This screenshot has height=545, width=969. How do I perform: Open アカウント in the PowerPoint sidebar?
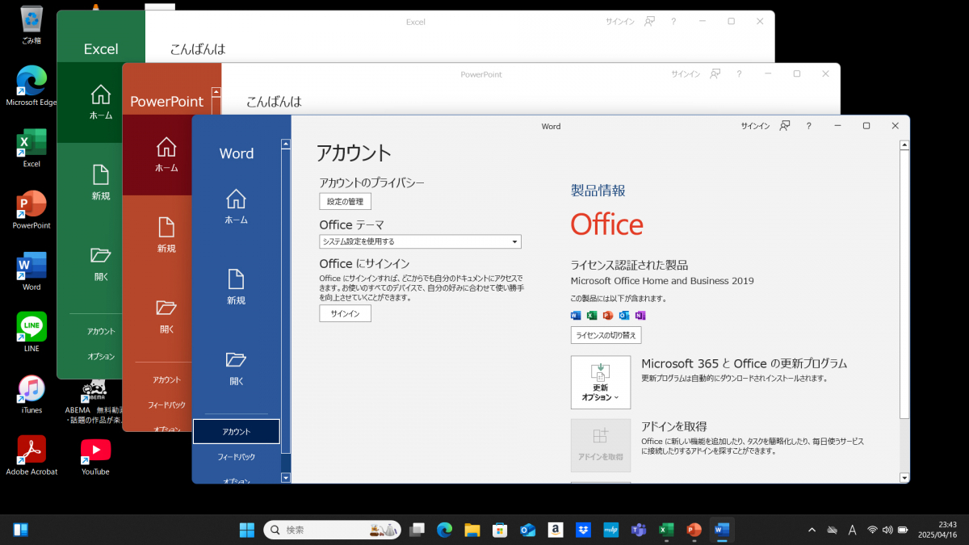click(x=166, y=379)
